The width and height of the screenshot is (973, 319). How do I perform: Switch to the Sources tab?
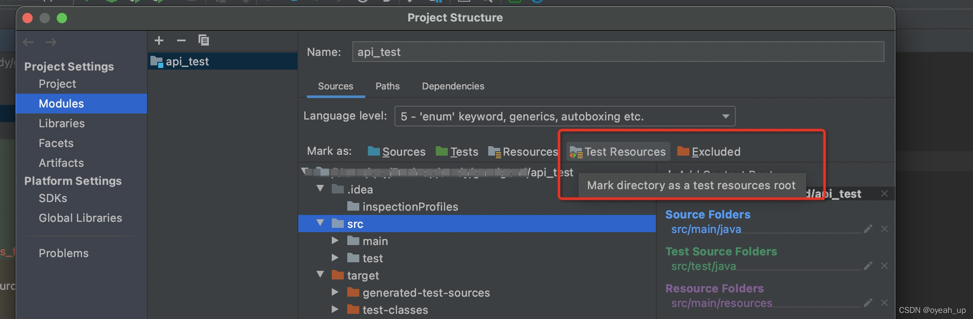pyautogui.click(x=336, y=86)
